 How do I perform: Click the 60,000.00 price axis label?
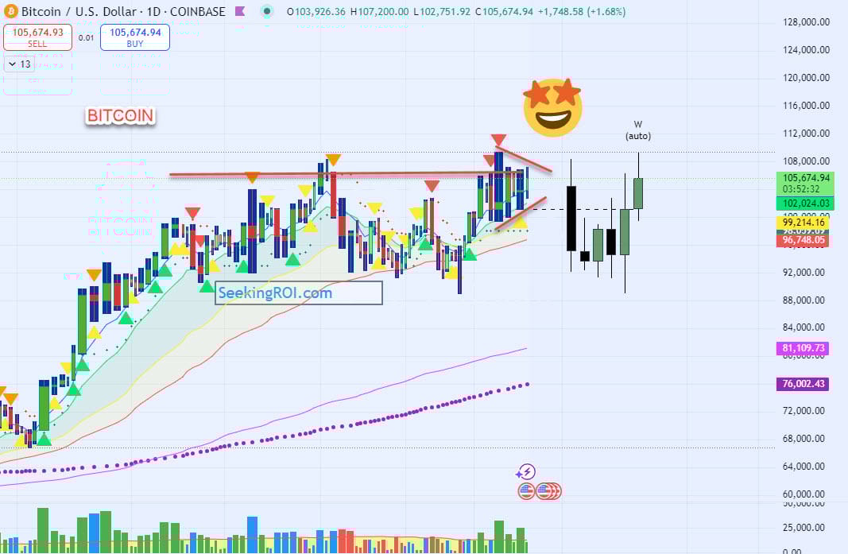click(x=803, y=494)
